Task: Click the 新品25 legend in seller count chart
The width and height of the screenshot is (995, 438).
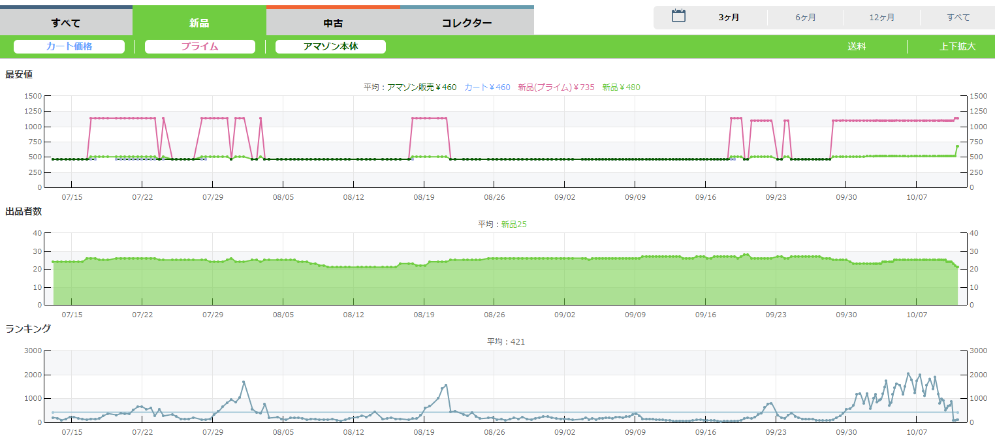Action: (x=514, y=225)
